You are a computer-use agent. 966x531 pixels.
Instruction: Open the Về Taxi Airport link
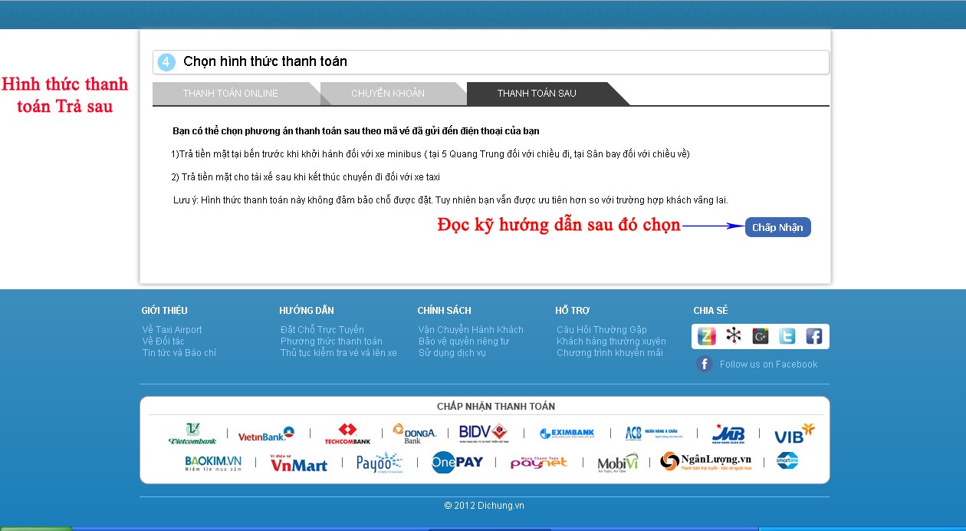[172, 330]
